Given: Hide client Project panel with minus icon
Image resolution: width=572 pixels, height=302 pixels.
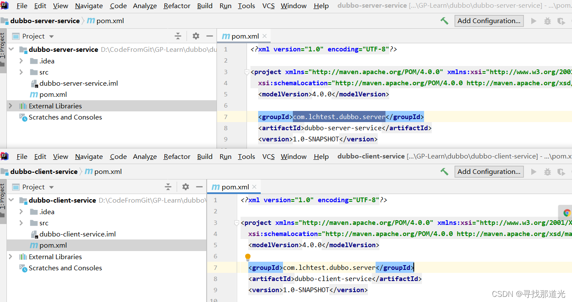Looking at the screenshot, I should click(199, 187).
